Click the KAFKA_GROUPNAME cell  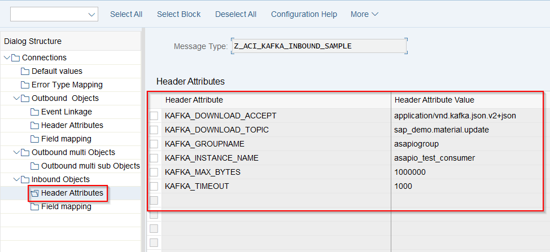pos(276,144)
